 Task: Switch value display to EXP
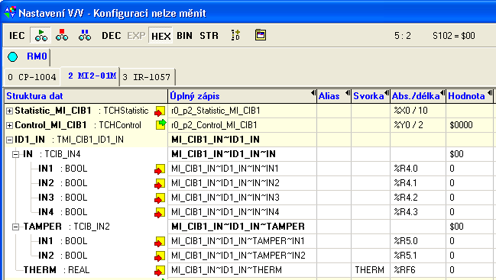tap(136, 35)
